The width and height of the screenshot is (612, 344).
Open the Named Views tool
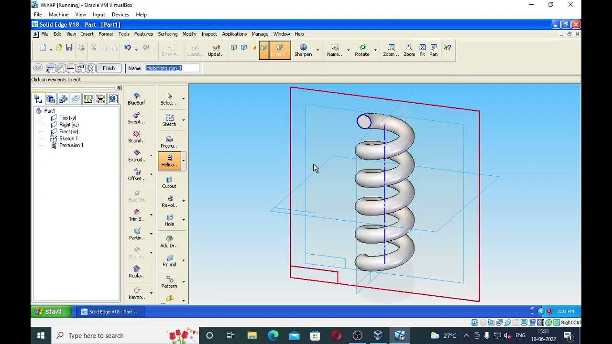point(334,50)
